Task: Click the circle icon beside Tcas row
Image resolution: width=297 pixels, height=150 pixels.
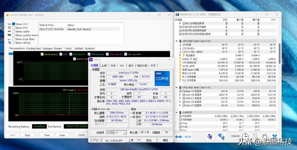Action: click(x=180, y=123)
